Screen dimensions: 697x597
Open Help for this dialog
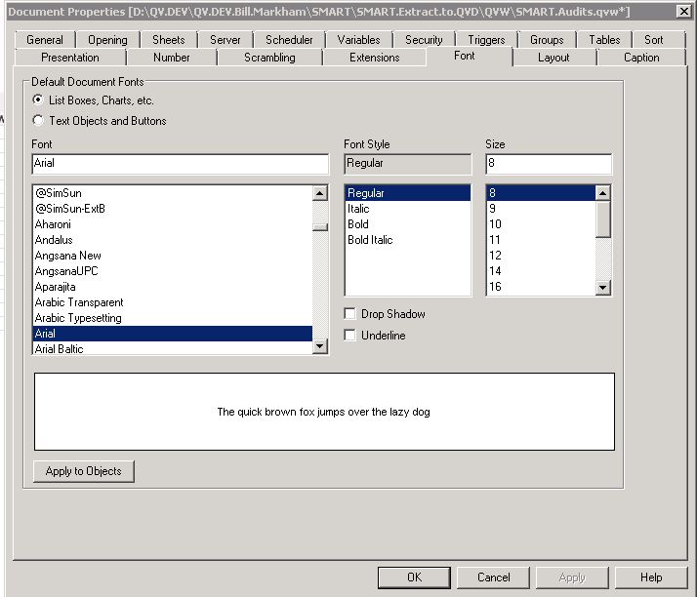coord(651,577)
